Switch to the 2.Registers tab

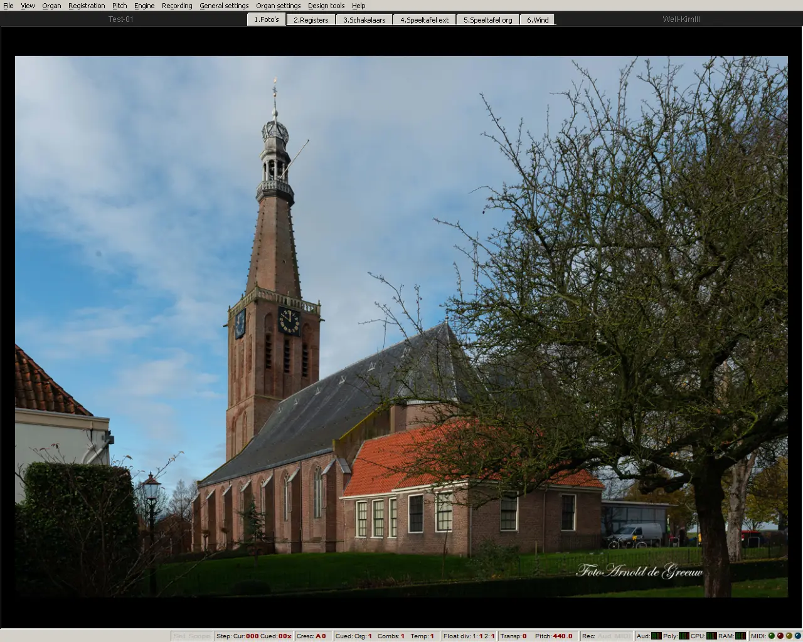[x=311, y=20]
